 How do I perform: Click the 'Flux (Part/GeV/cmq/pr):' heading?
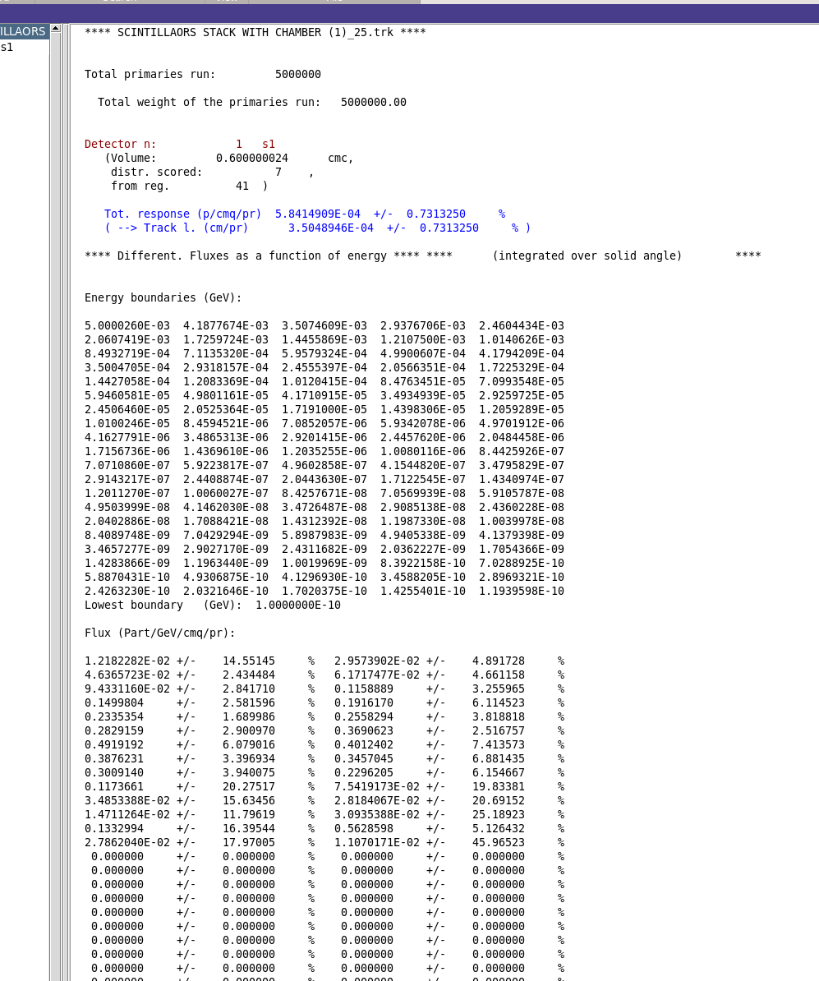click(160, 633)
